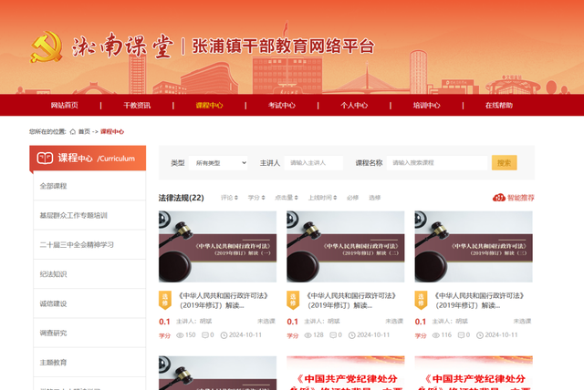Click the 主讲人 input field

point(314,163)
